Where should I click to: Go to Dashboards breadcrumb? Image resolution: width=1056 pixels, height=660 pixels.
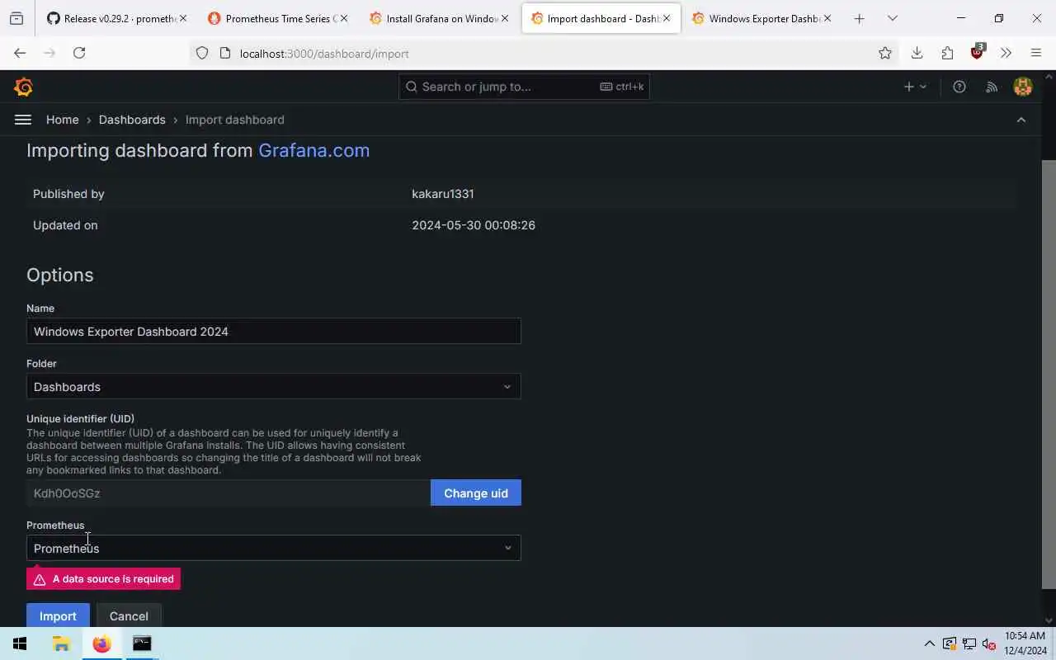pos(132,120)
